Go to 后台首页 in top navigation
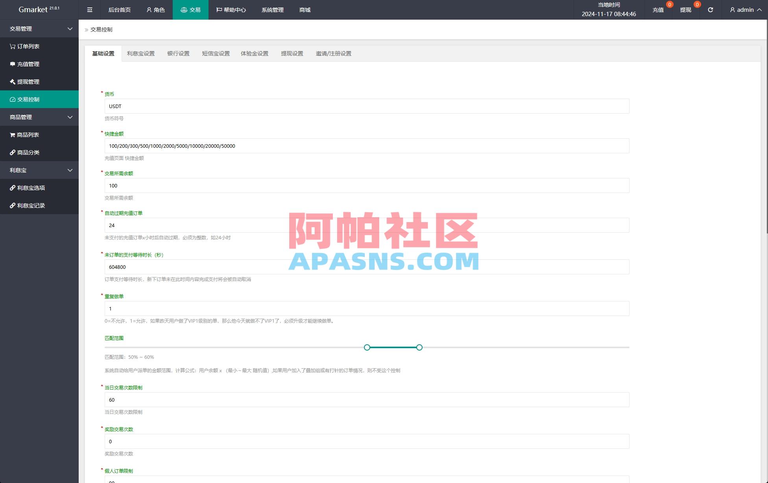This screenshot has height=483, width=768. click(x=119, y=10)
